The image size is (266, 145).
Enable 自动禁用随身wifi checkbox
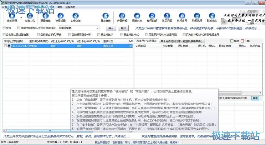(x=69, y=35)
